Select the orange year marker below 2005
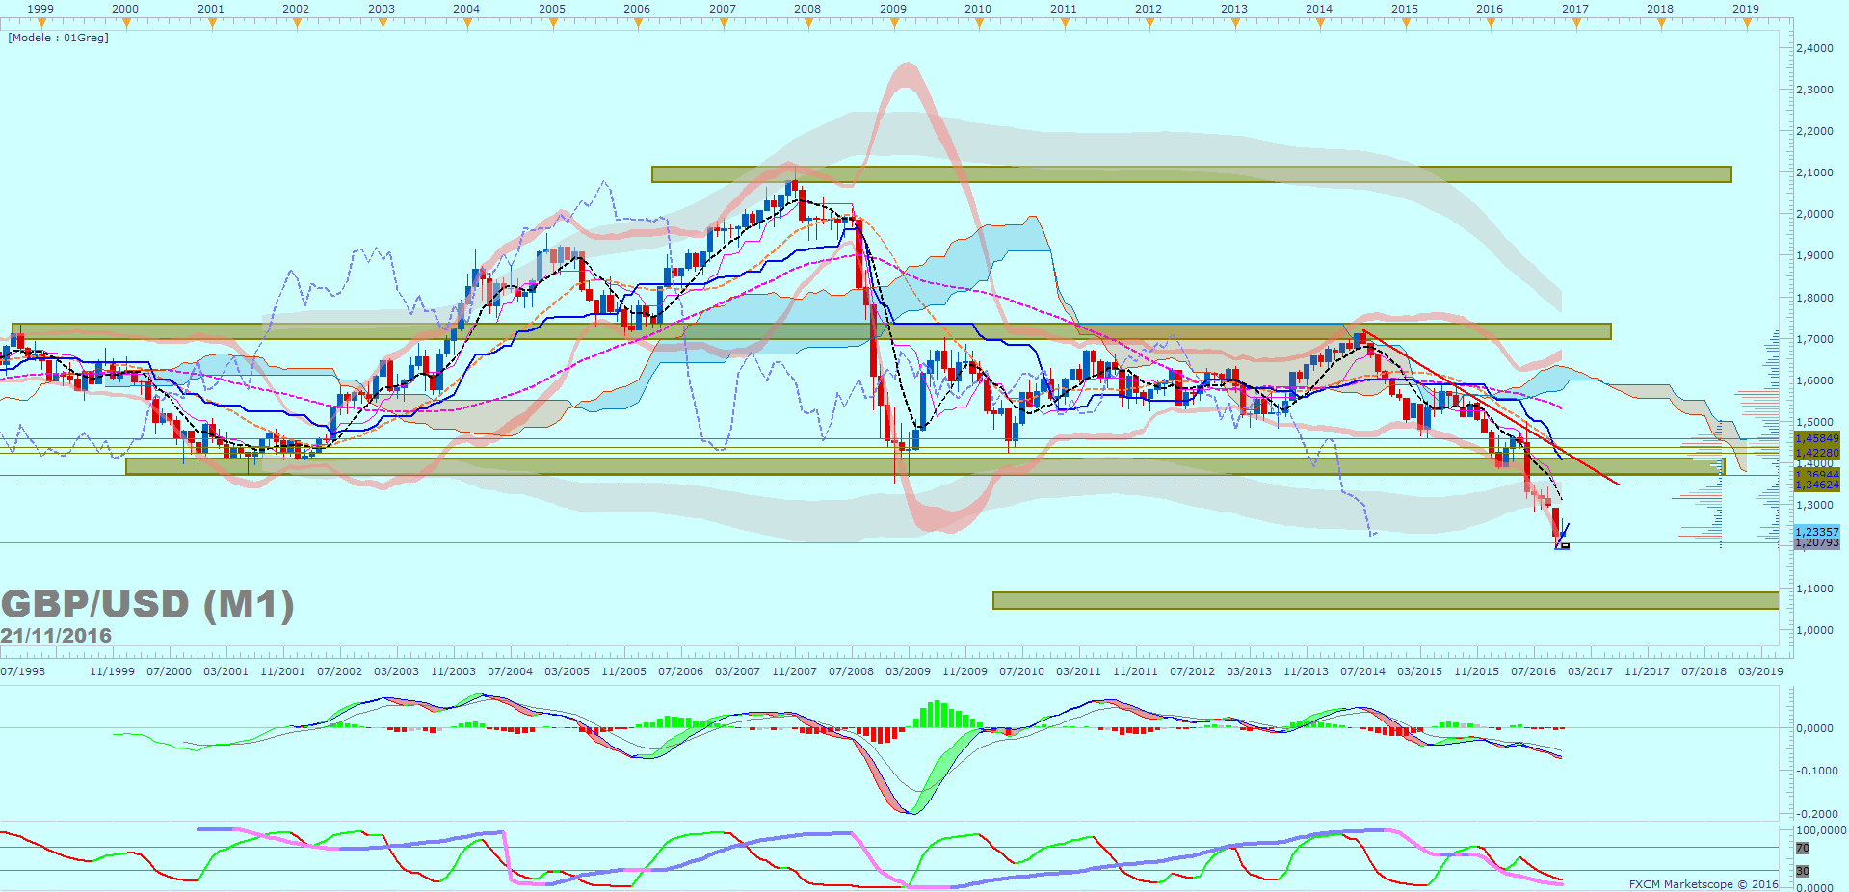This screenshot has width=1849, height=892. point(553,24)
